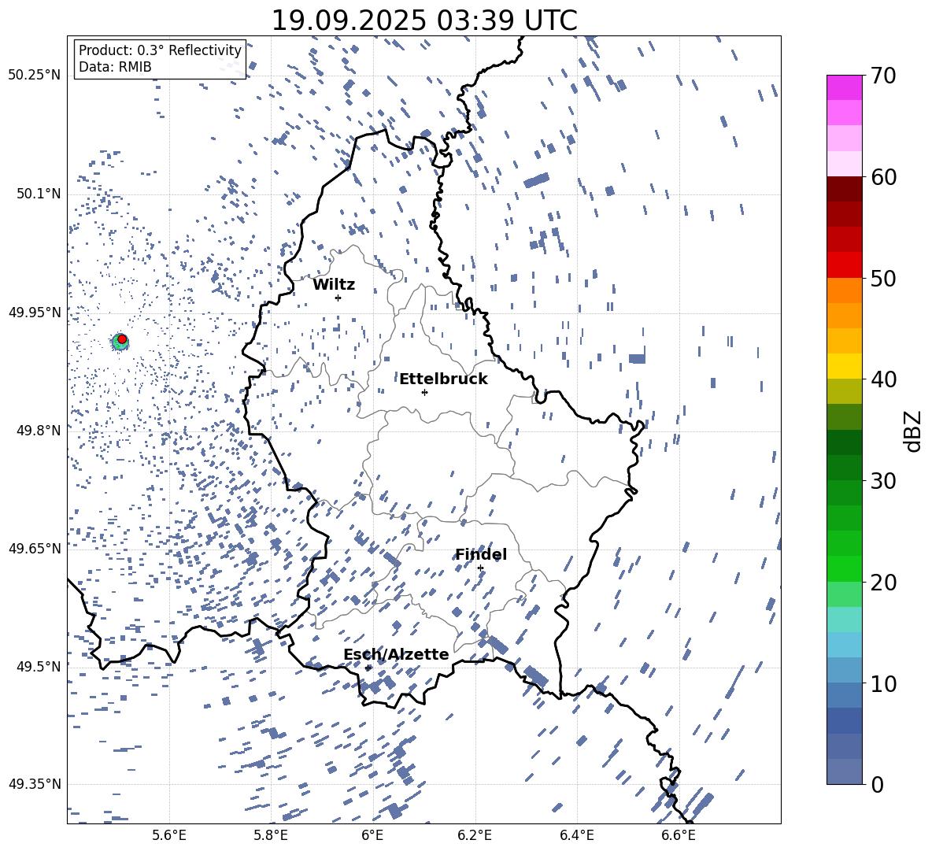
Task: Click the Wiltz city label
Action: 334,285
